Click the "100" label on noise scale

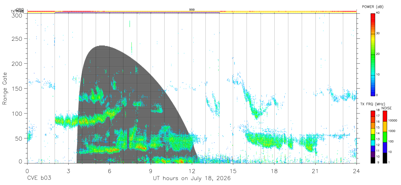[391, 142]
